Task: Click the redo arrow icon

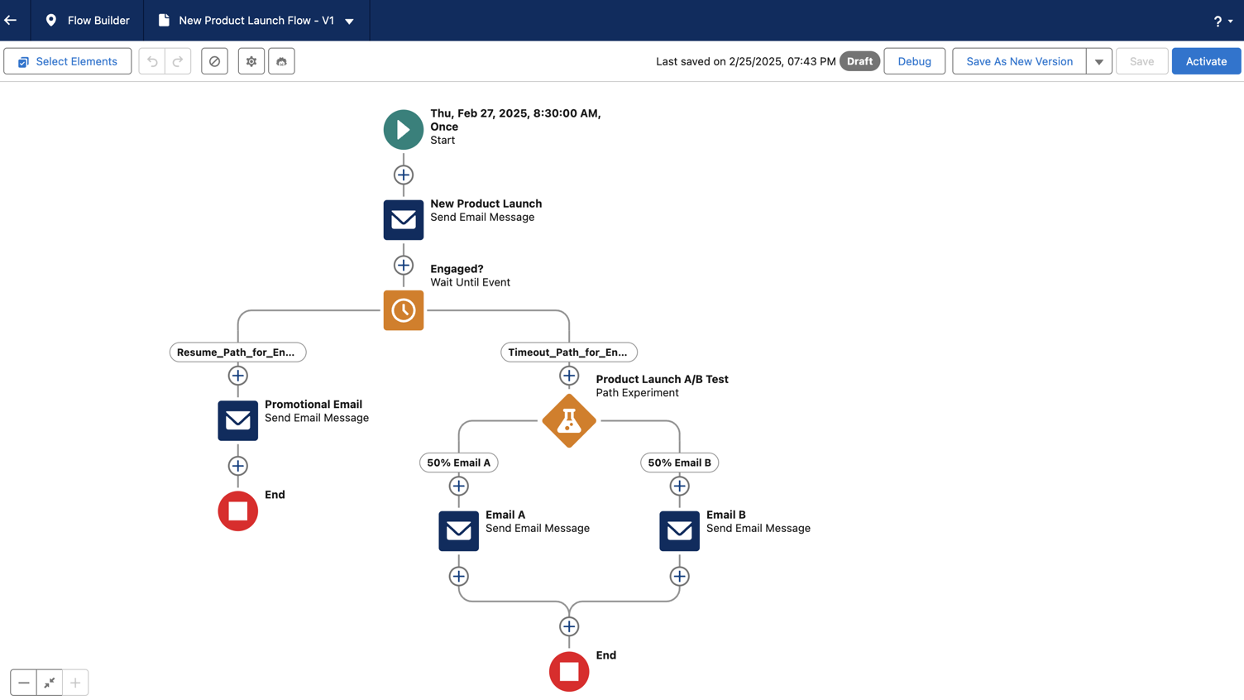Action: pyautogui.click(x=178, y=61)
